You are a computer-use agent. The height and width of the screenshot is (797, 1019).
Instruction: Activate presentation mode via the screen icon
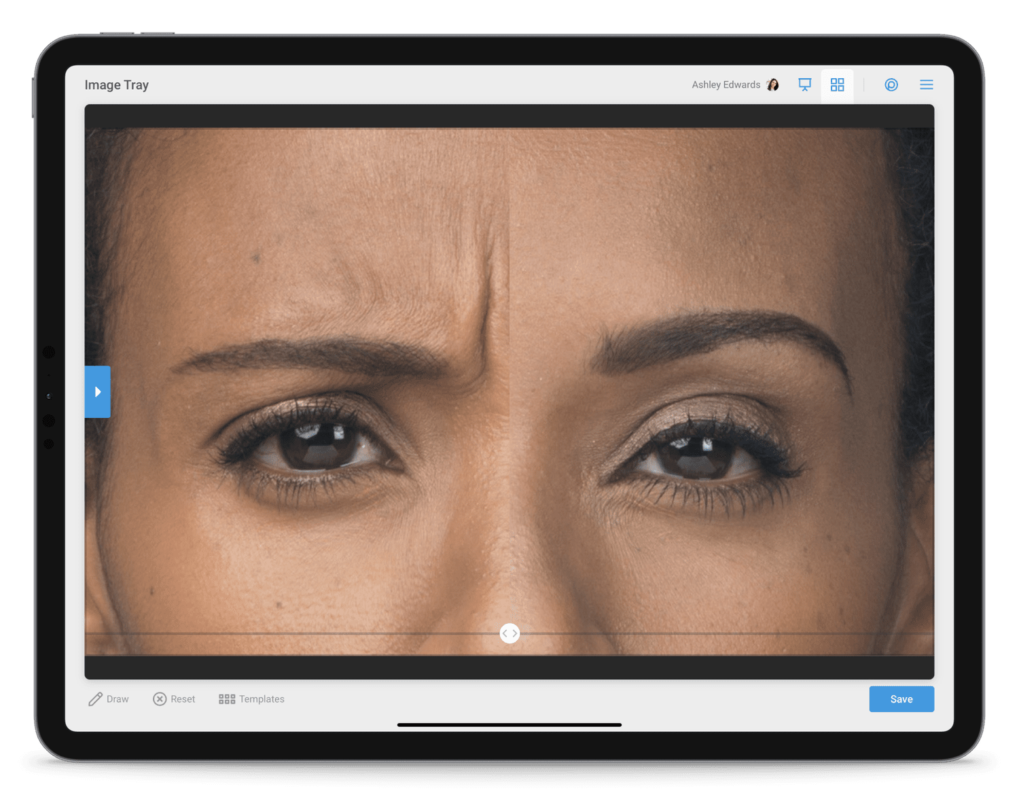click(x=804, y=84)
